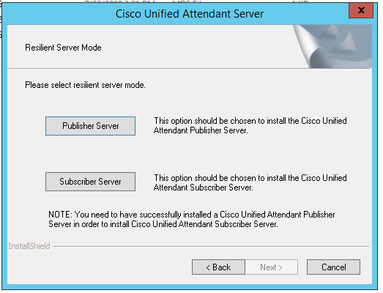Cancel the Attendant Server installation
This screenshot has height=293, width=383.
click(x=333, y=267)
